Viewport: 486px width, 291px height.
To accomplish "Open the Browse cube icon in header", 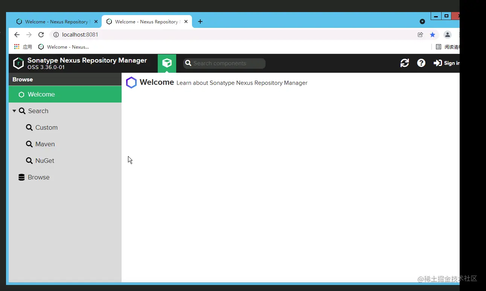I will (x=167, y=63).
